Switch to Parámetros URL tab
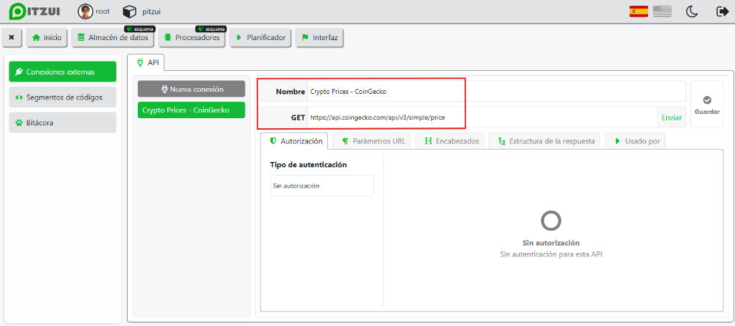735x326 pixels. coord(373,140)
